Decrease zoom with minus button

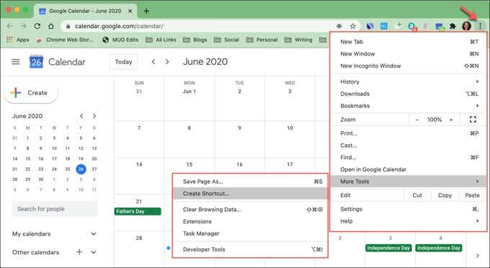tap(417, 120)
